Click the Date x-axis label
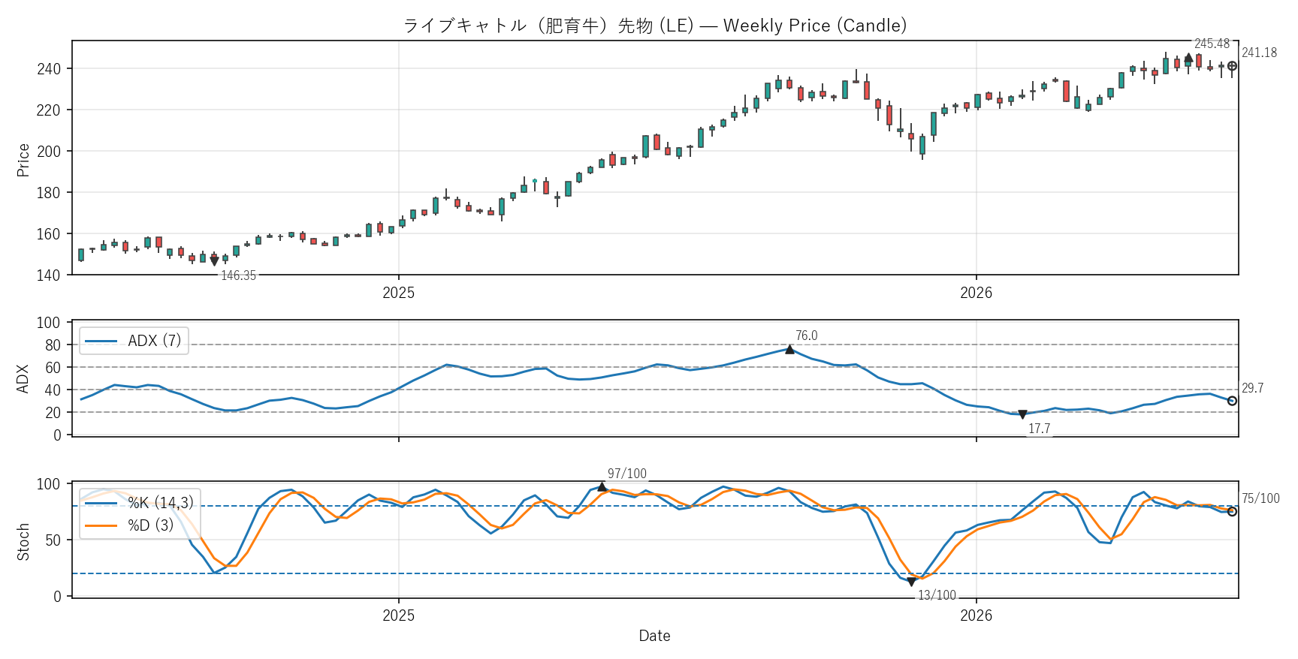 coord(654,636)
